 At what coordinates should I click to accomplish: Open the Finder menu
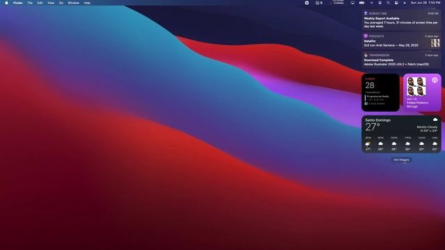(18, 3)
